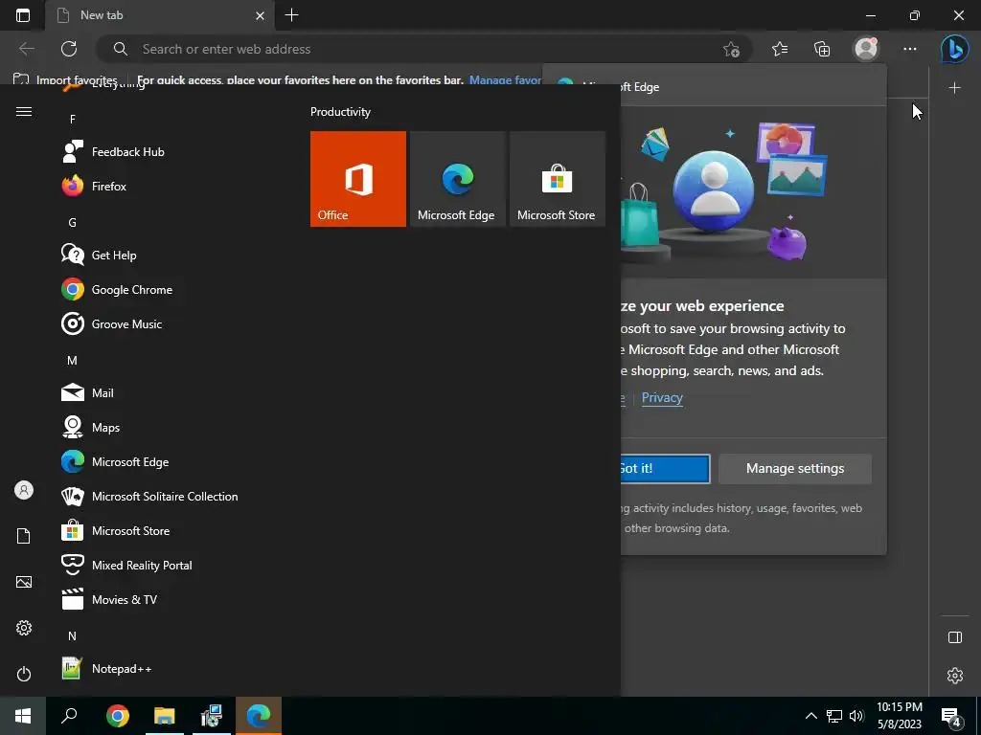The height and width of the screenshot is (735, 981).
Task: Jump to letter G section header
Action: pyautogui.click(x=73, y=222)
